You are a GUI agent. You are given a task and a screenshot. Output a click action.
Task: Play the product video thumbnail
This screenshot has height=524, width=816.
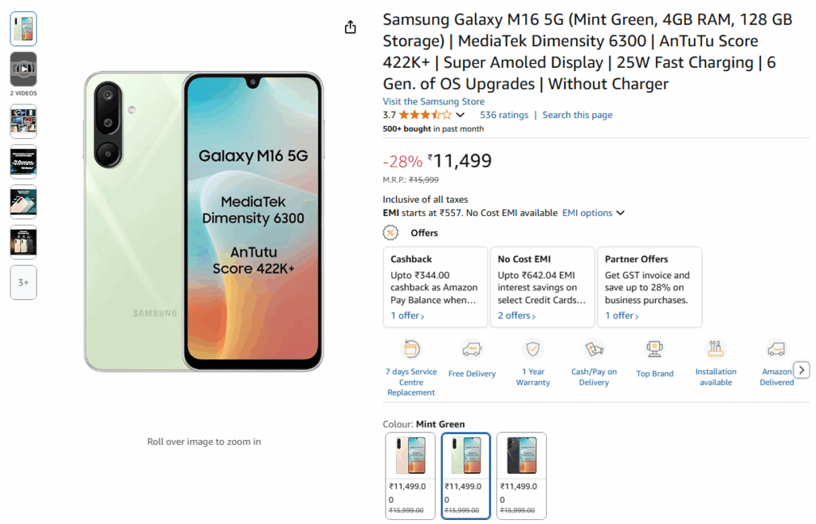click(23, 69)
